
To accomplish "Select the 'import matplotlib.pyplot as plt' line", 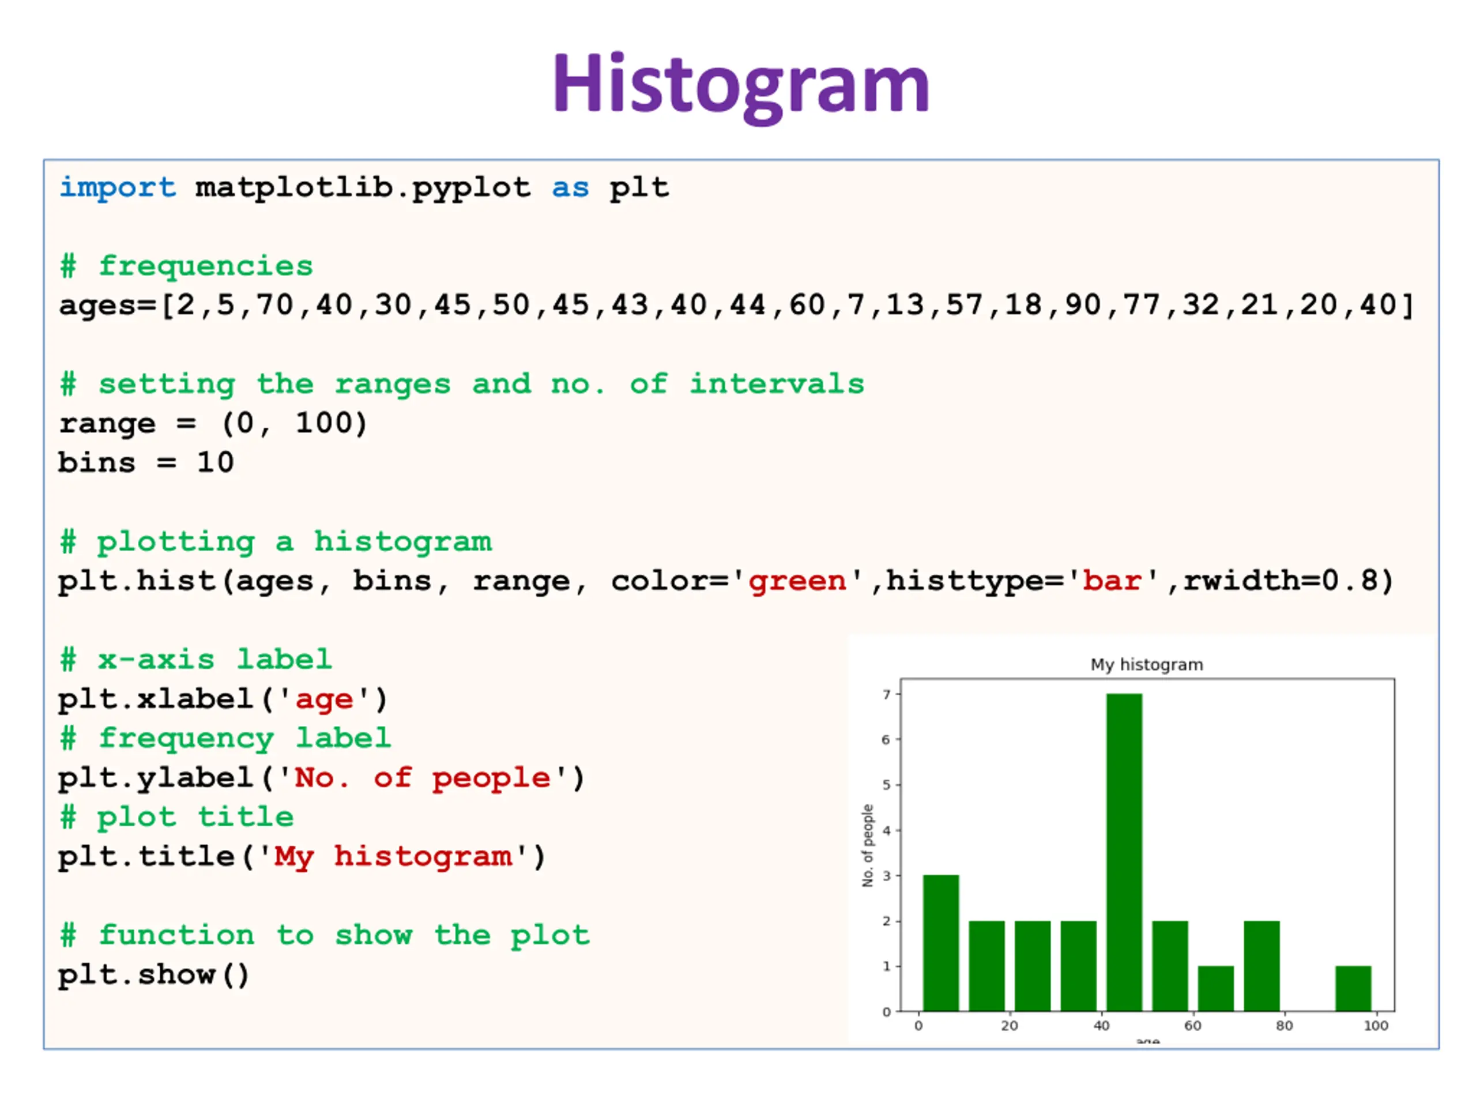I will click(x=364, y=188).
